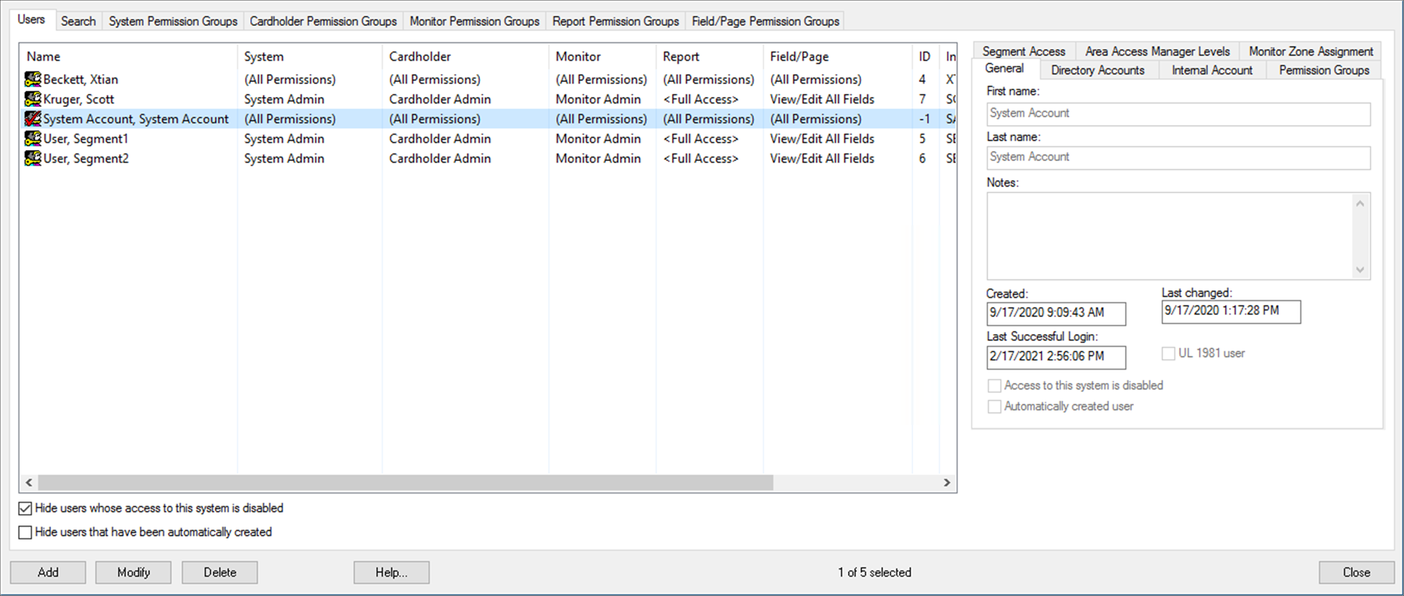Click the Add button
The image size is (1404, 596).
[x=48, y=572]
